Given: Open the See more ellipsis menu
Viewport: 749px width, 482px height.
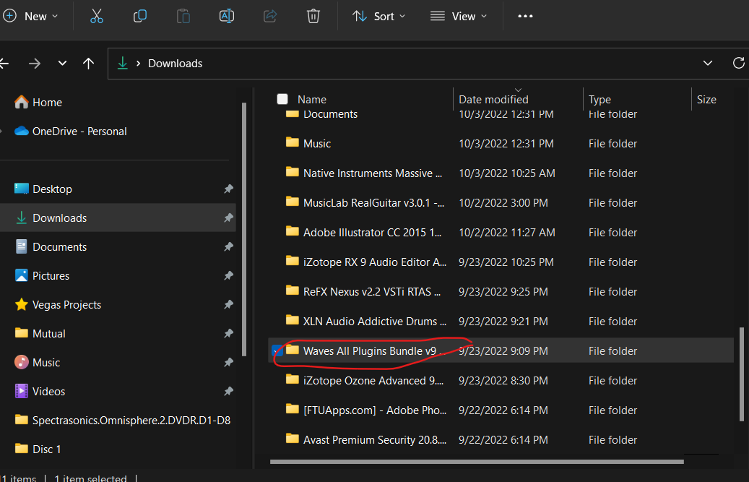Looking at the screenshot, I should [525, 16].
